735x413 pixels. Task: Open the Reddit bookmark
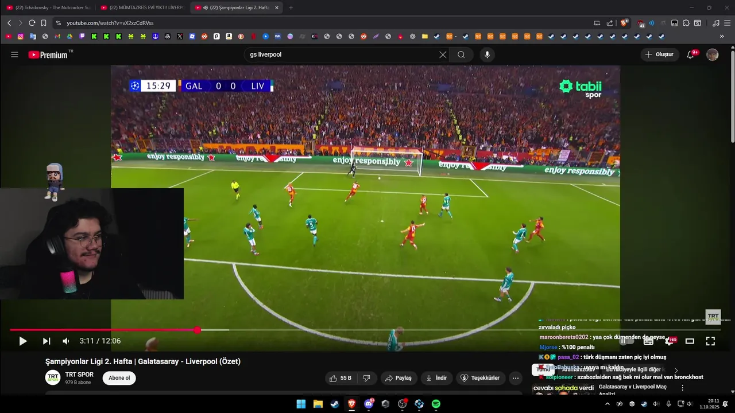(x=204, y=36)
